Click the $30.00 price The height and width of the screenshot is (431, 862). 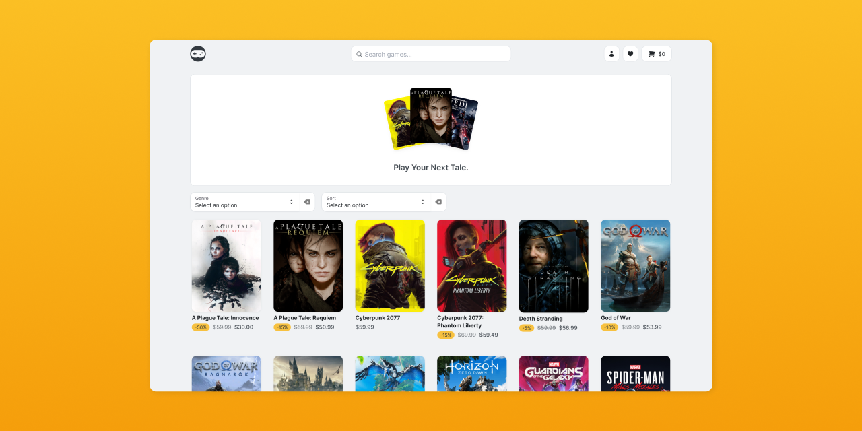pos(244,327)
